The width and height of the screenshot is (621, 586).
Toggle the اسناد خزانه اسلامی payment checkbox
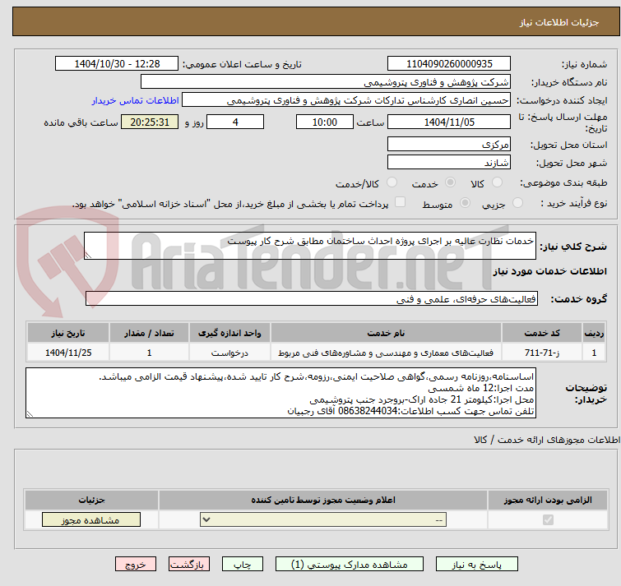tap(400, 202)
